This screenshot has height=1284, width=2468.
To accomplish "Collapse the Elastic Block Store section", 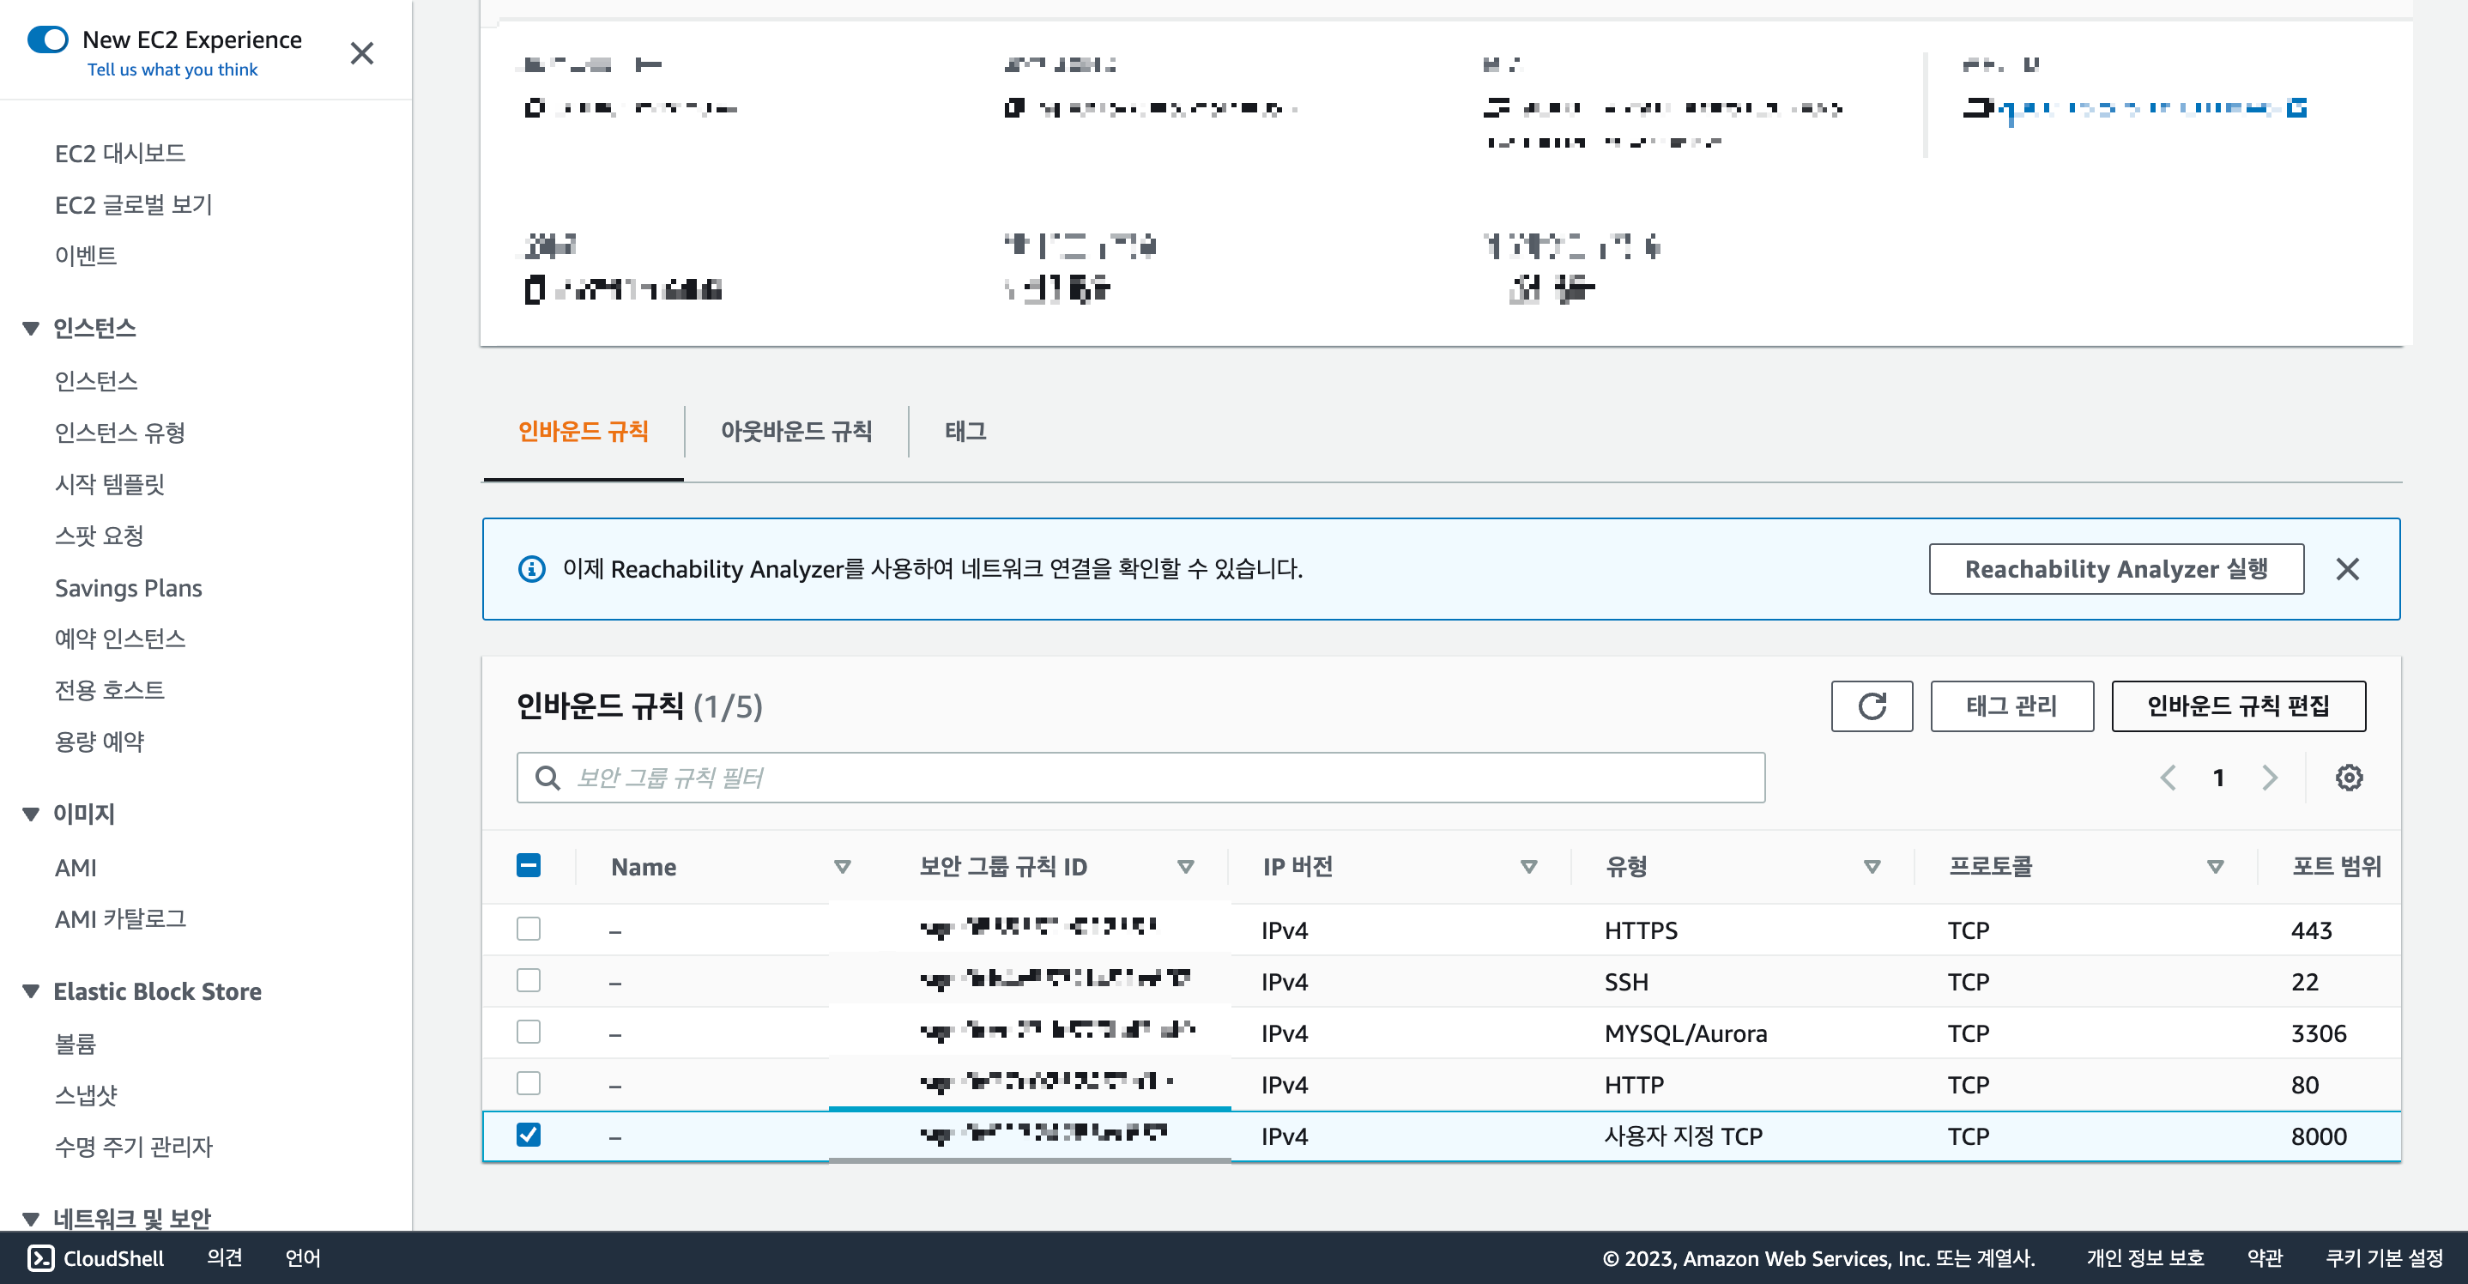I will coord(31,990).
